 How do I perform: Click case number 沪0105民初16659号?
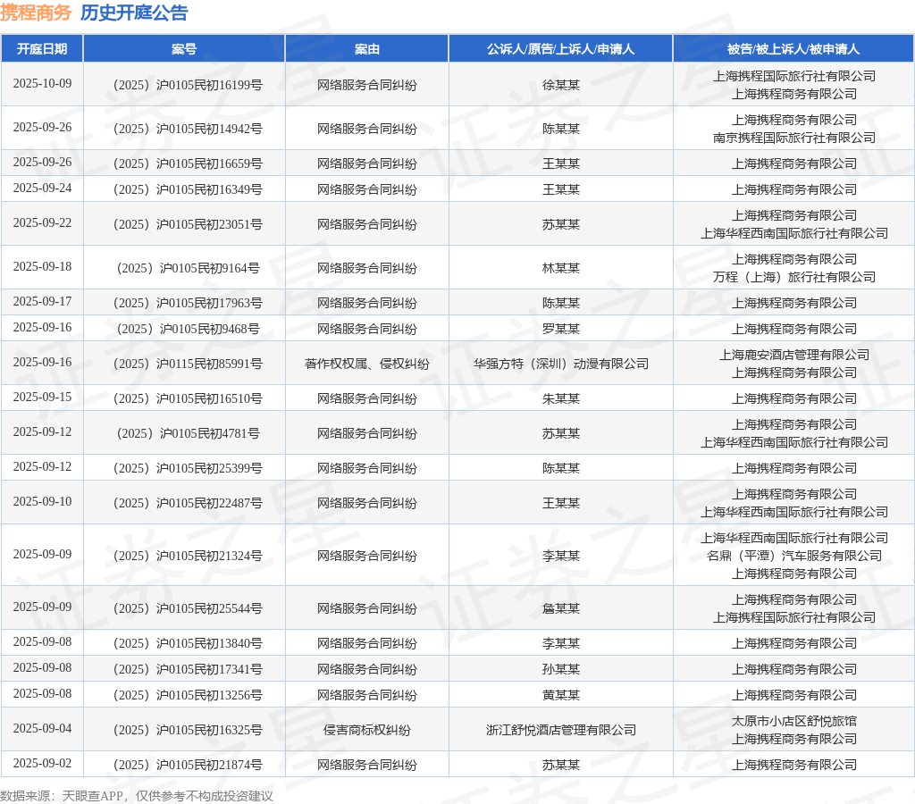click(x=188, y=164)
